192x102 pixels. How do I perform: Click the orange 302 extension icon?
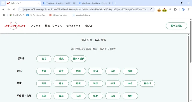[x=159, y=10]
